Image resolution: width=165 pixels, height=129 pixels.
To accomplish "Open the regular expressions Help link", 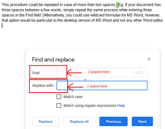I will click(x=121, y=105).
